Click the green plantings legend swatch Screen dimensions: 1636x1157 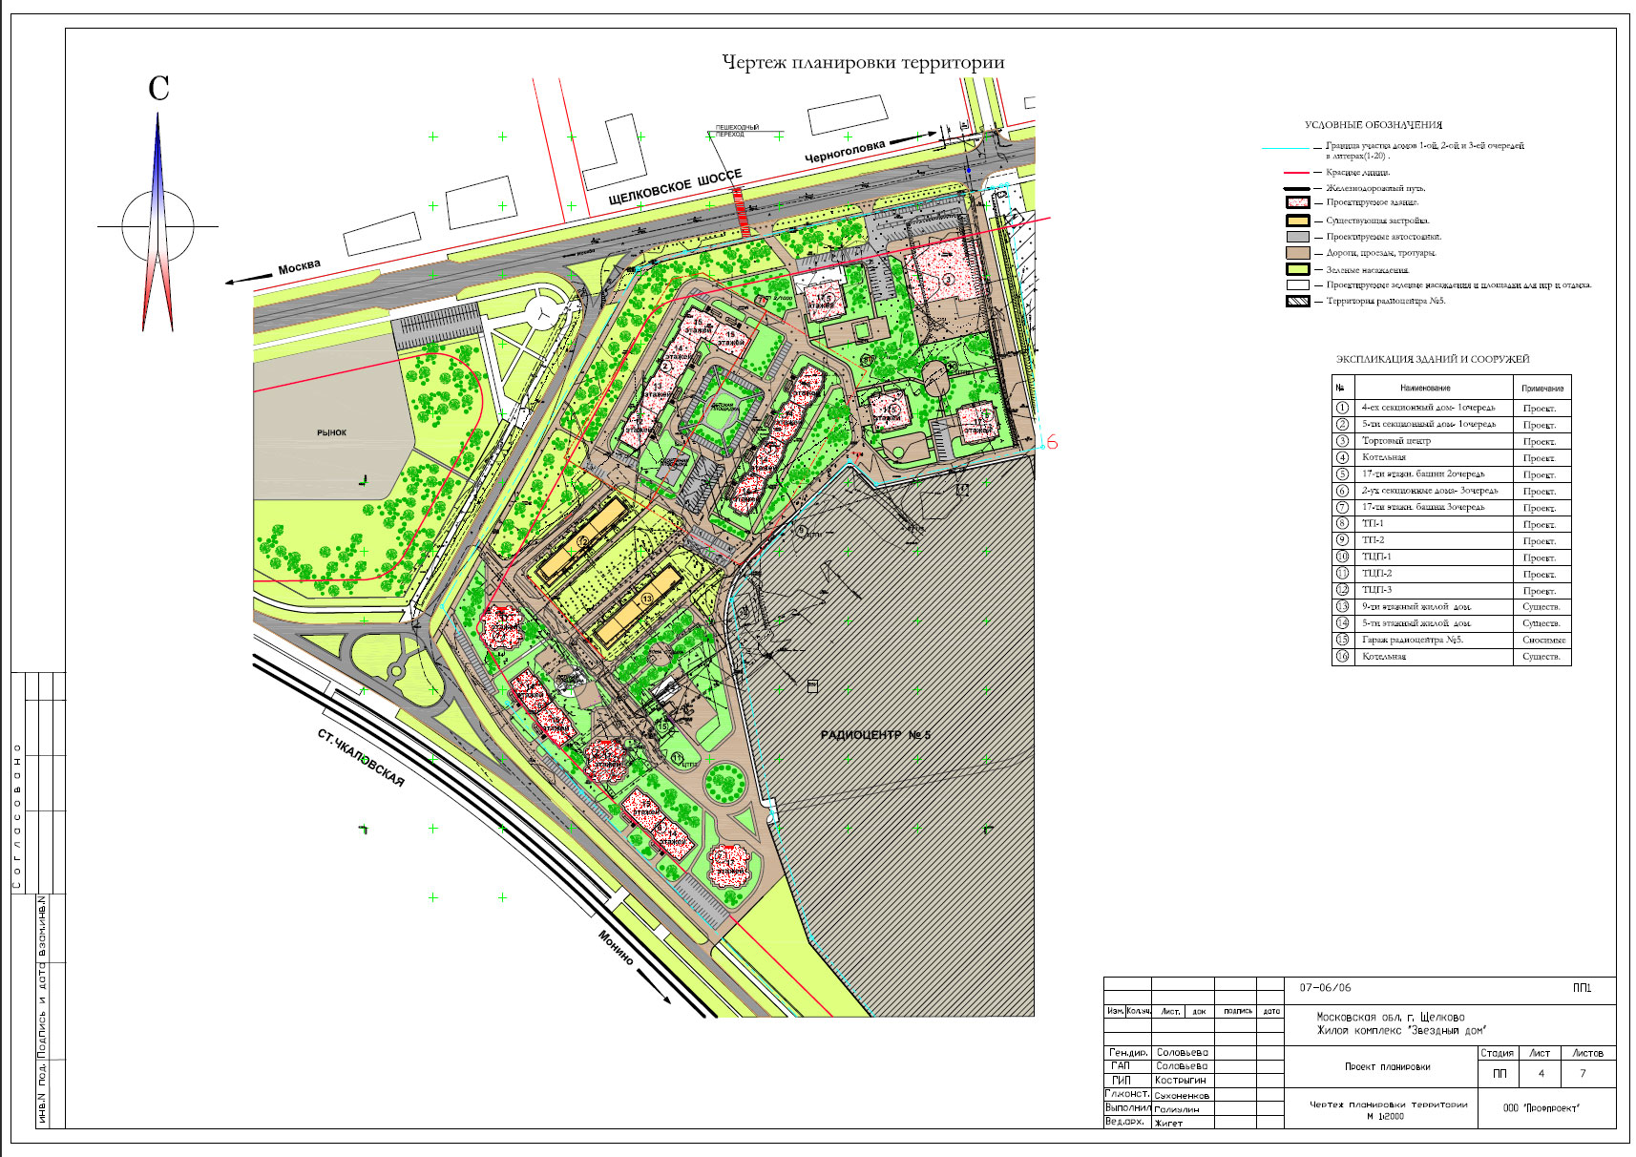tap(1297, 269)
